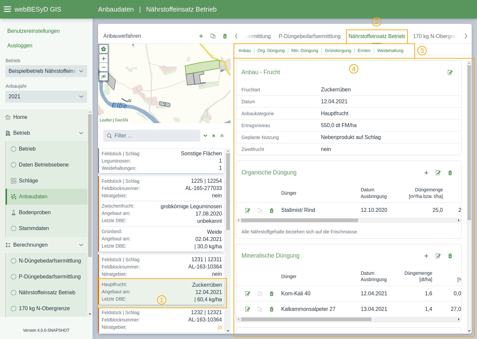Jump to Anbau section link

click(x=245, y=51)
